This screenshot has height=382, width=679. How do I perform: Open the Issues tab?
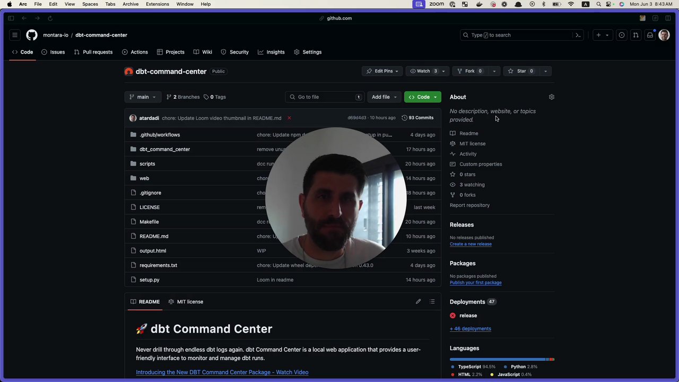pos(53,52)
